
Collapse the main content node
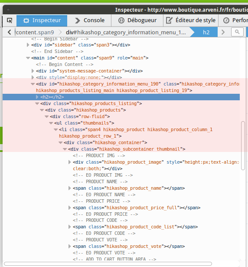point(28,58)
